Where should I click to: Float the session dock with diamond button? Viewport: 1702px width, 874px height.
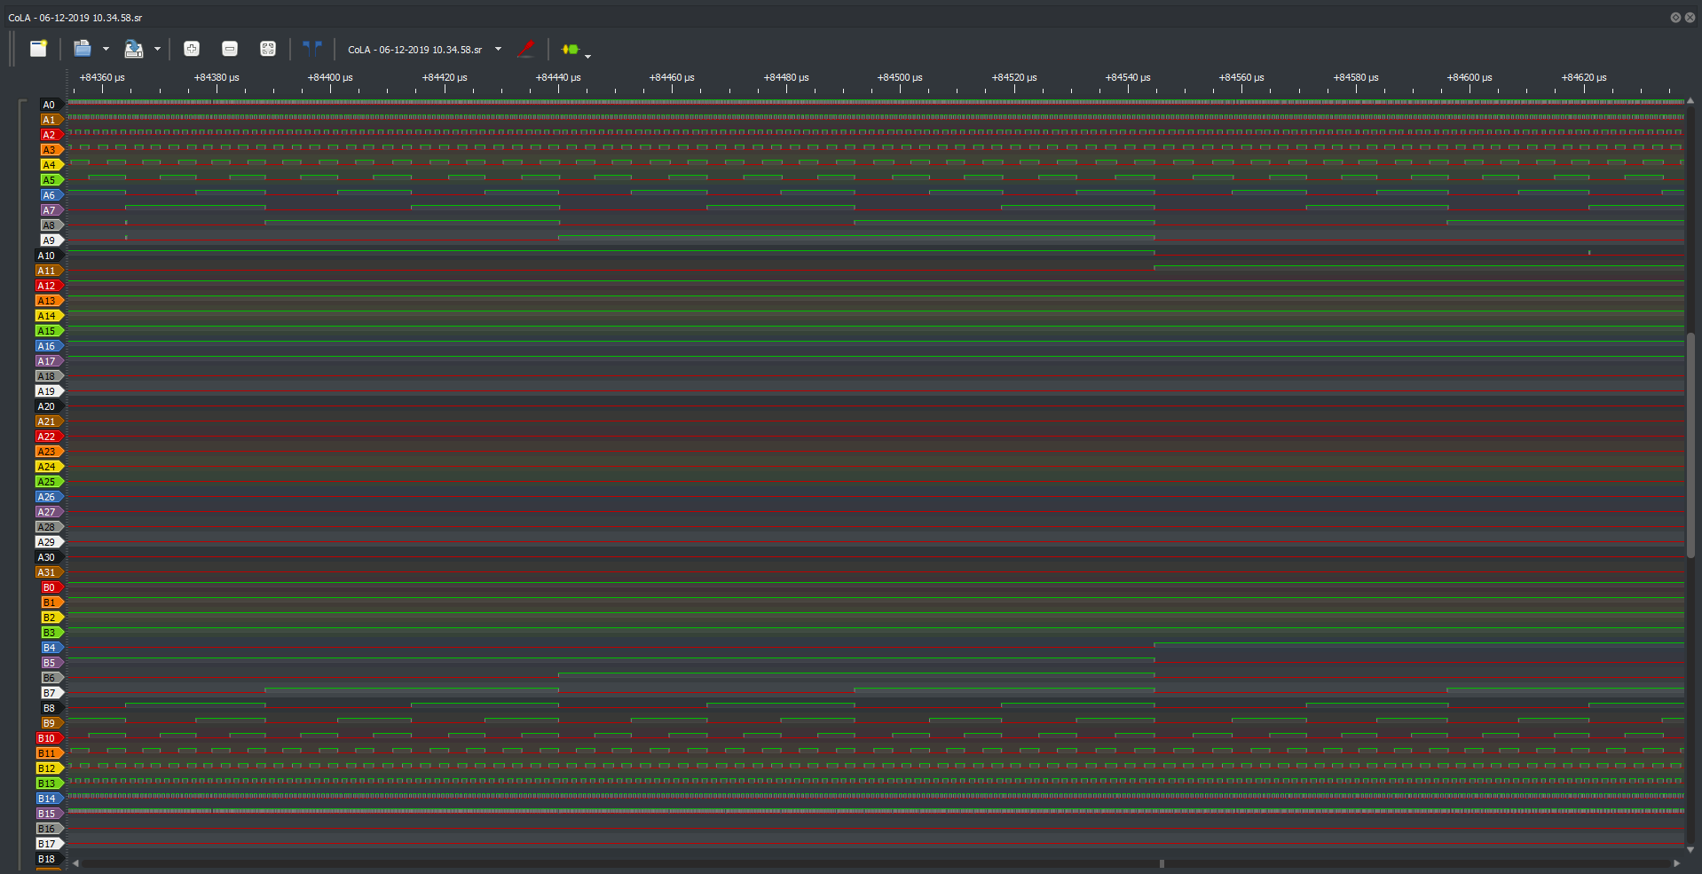tap(1675, 18)
